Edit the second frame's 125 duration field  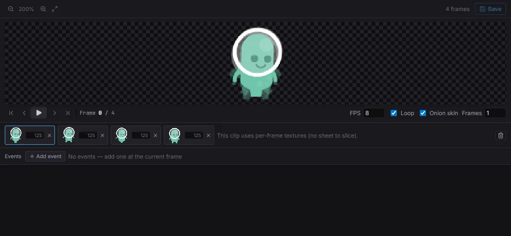[x=88, y=135]
